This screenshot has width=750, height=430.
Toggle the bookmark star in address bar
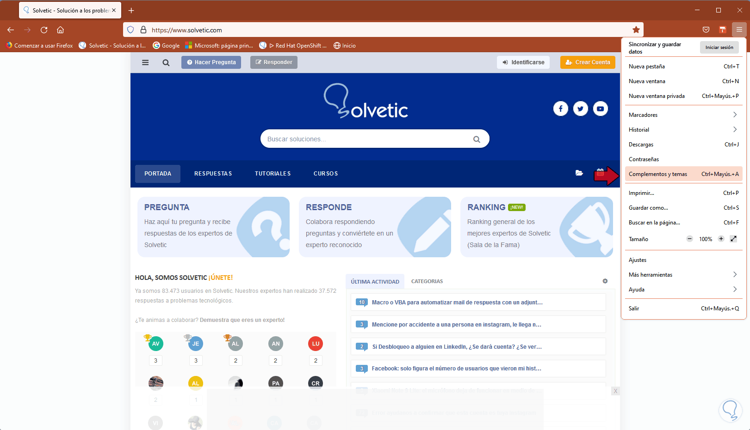pos(636,30)
